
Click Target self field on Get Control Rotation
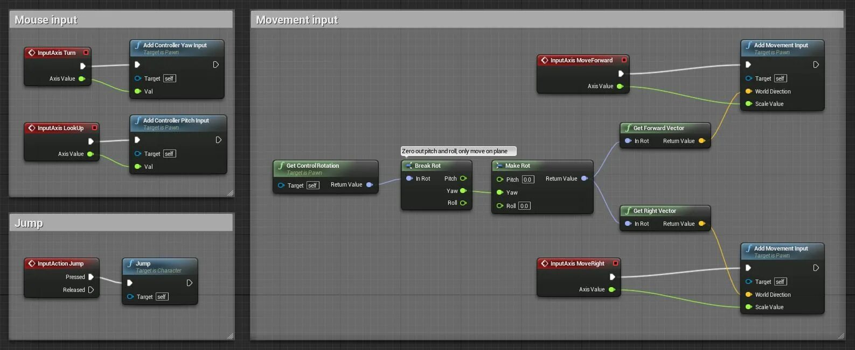[x=313, y=185]
